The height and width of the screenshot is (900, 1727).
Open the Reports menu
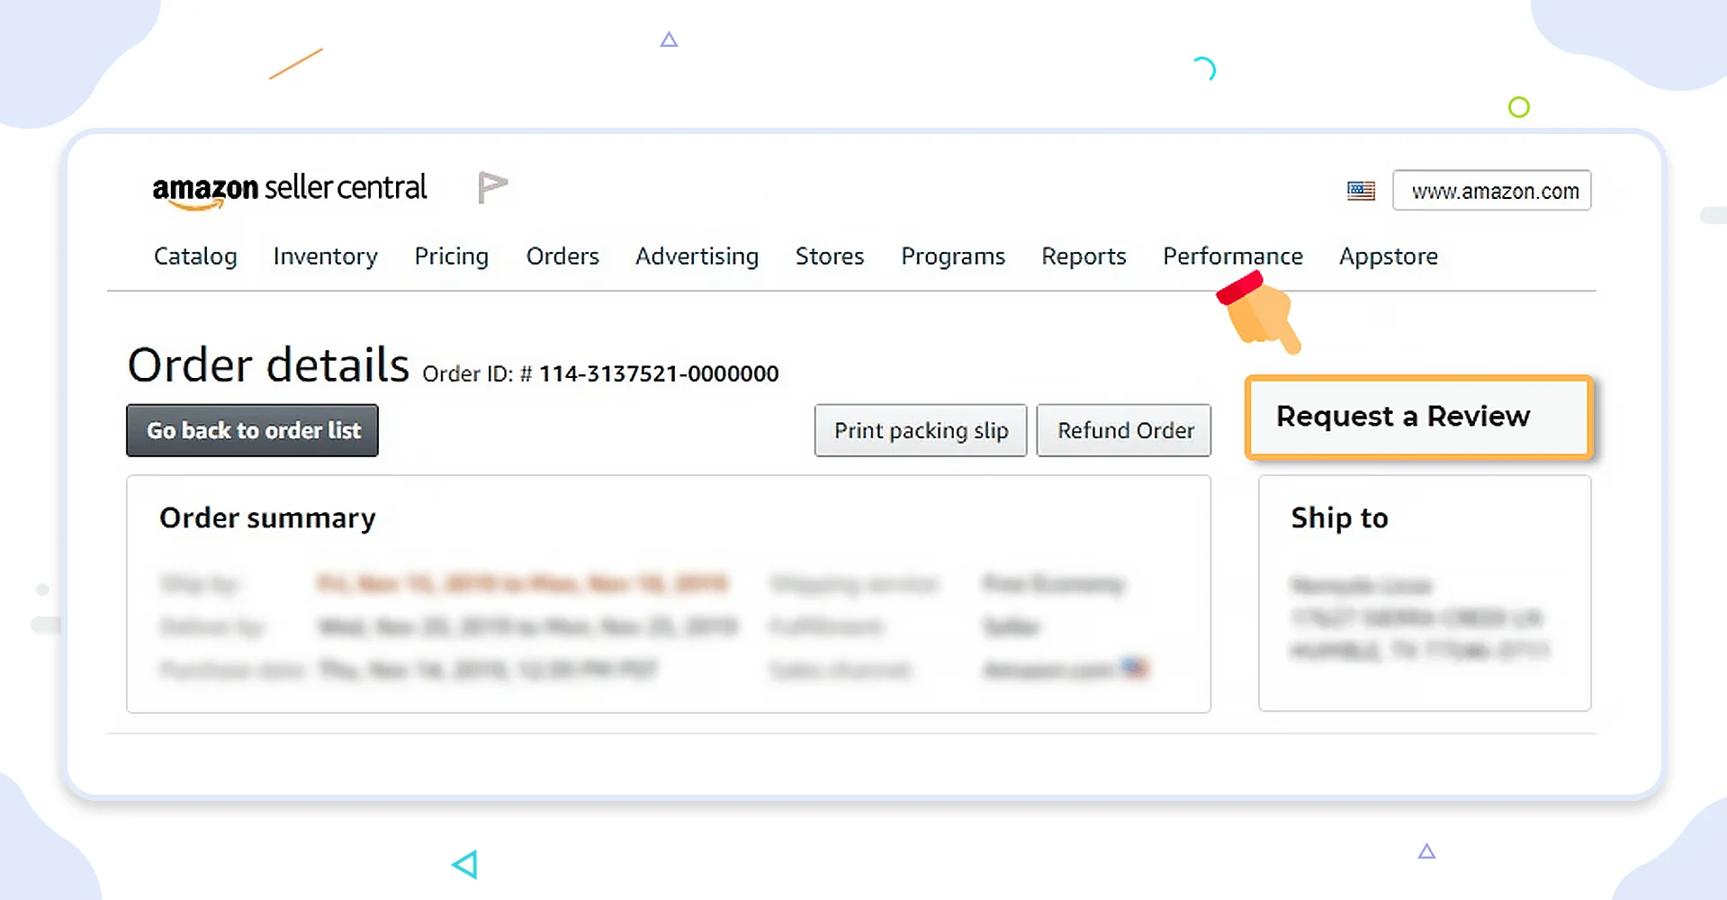(x=1083, y=256)
